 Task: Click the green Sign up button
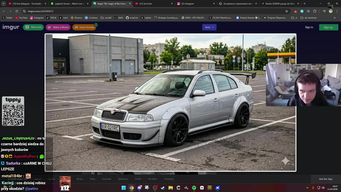(328, 27)
